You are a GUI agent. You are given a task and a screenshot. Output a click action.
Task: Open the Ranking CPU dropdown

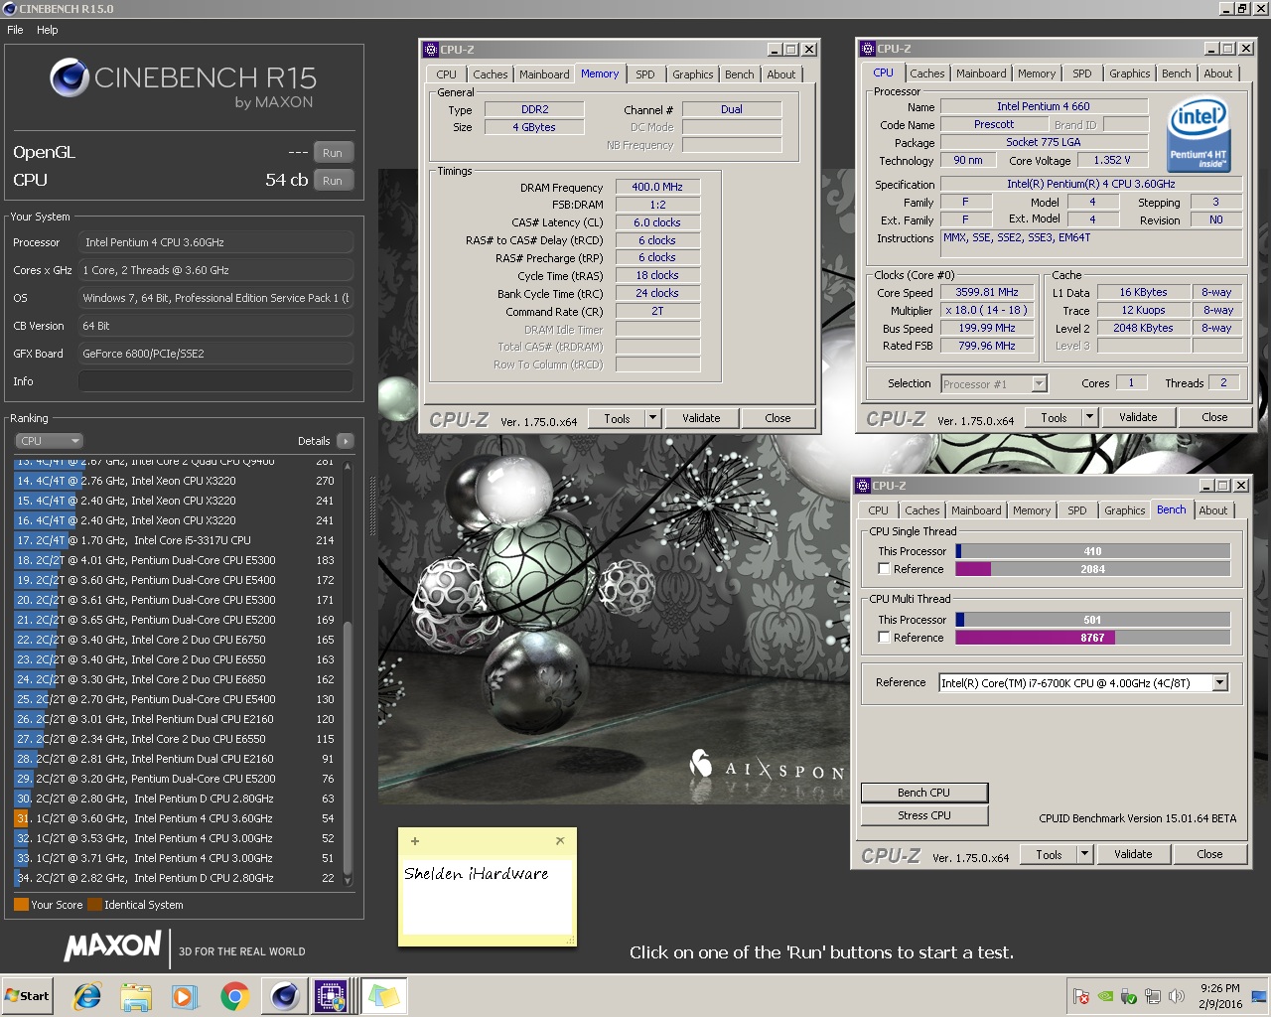(48, 441)
